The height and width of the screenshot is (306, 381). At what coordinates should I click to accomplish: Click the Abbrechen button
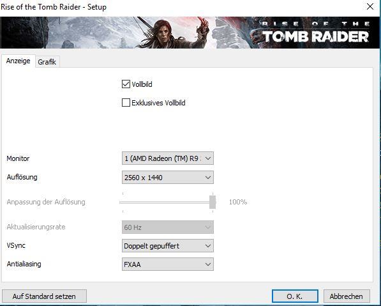point(347,296)
